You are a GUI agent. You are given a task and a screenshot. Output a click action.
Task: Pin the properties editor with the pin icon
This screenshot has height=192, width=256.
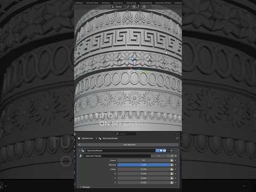(x=177, y=138)
